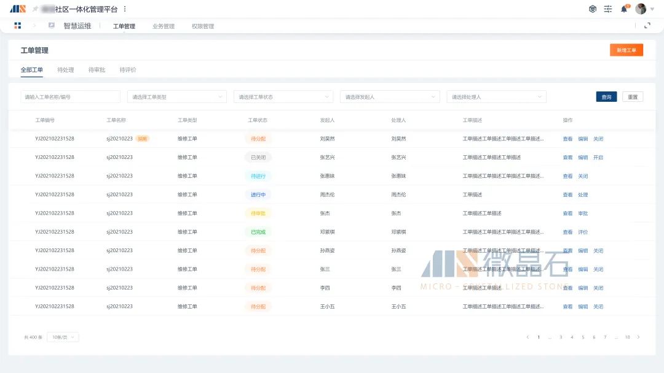664x373 pixels.
Task: Click the orange 新增工单 button
Action: 626,50
